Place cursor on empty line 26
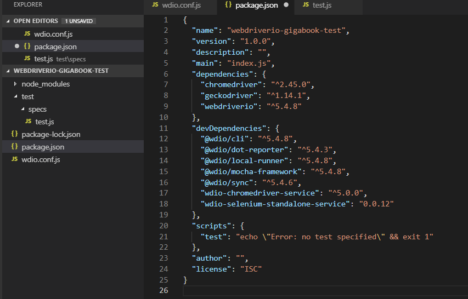Viewport: 468px width, 299px height. click(325, 291)
